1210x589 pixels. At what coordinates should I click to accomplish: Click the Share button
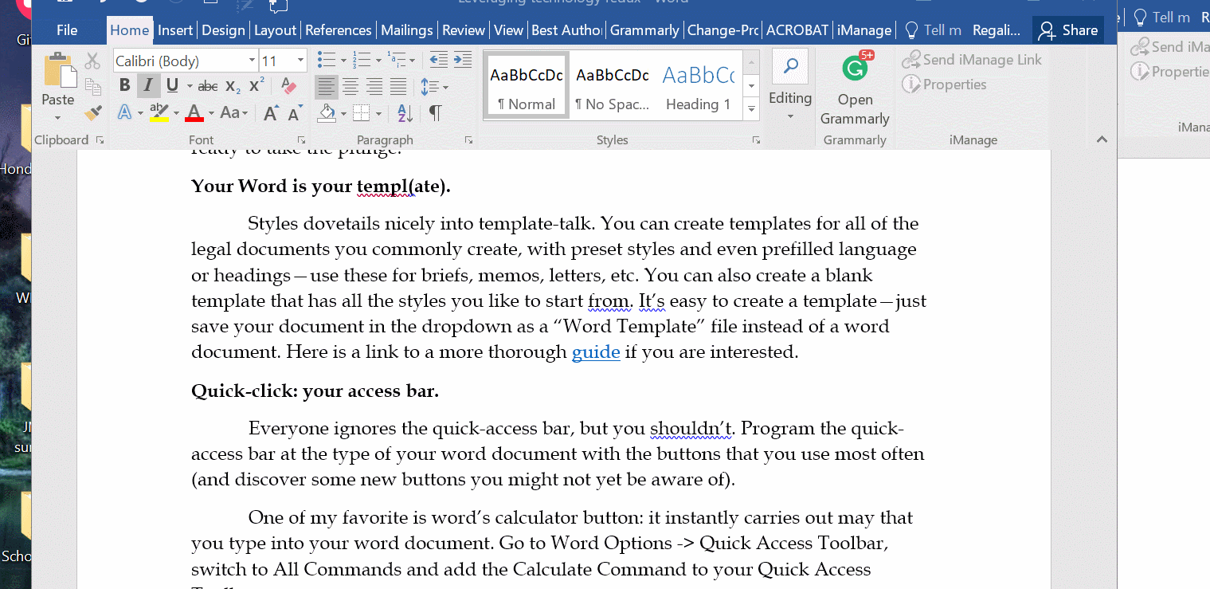[x=1068, y=30]
